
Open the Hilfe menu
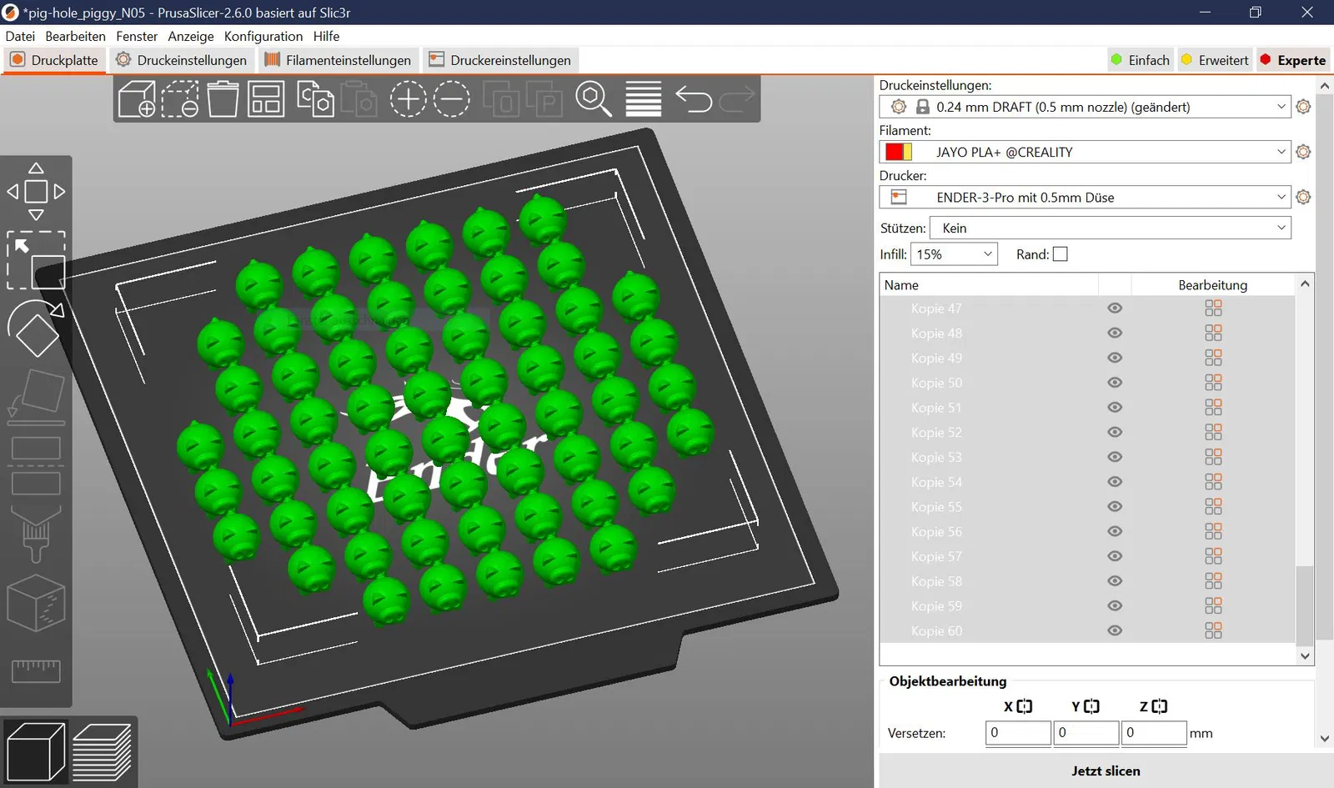327,36
